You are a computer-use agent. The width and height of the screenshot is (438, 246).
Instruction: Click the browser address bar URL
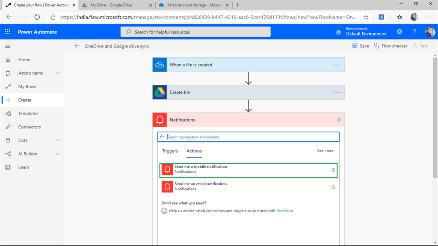208,17
